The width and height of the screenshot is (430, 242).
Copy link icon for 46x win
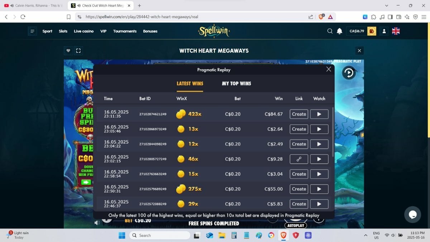click(299, 159)
